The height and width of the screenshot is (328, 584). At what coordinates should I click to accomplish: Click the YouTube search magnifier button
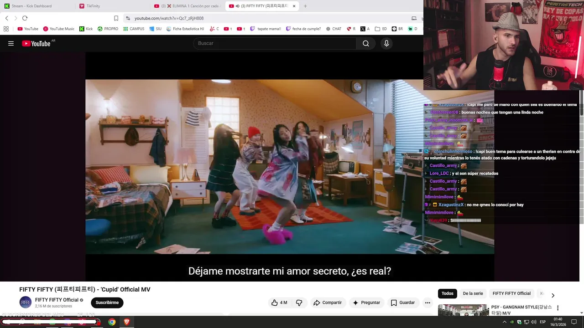click(x=366, y=43)
